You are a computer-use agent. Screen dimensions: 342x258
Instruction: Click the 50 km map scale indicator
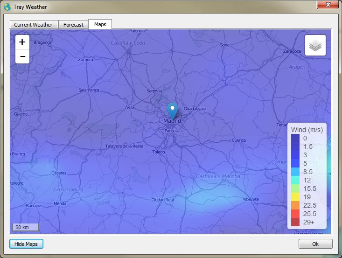click(26, 227)
